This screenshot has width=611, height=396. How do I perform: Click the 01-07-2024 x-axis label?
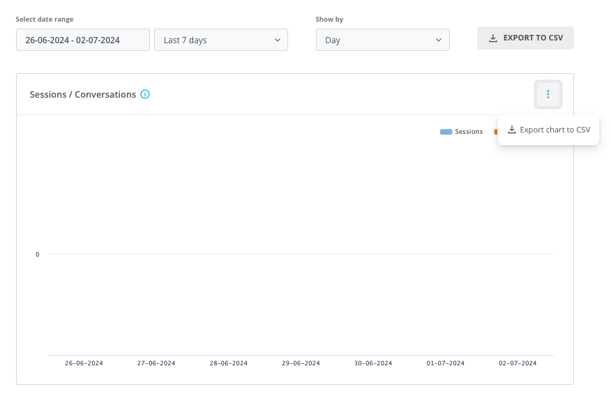point(446,363)
